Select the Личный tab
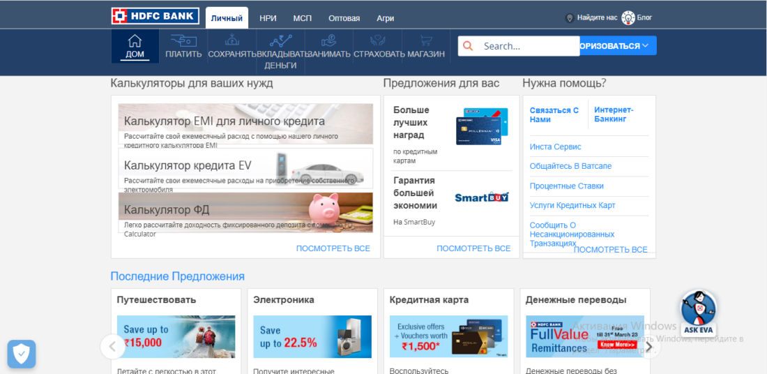 (227, 18)
